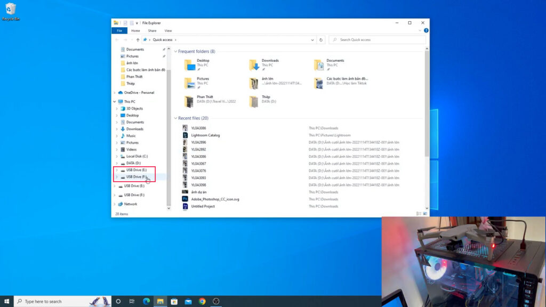
Task: Click navigation pane scrollbar down arrow
Action: point(168,208)
